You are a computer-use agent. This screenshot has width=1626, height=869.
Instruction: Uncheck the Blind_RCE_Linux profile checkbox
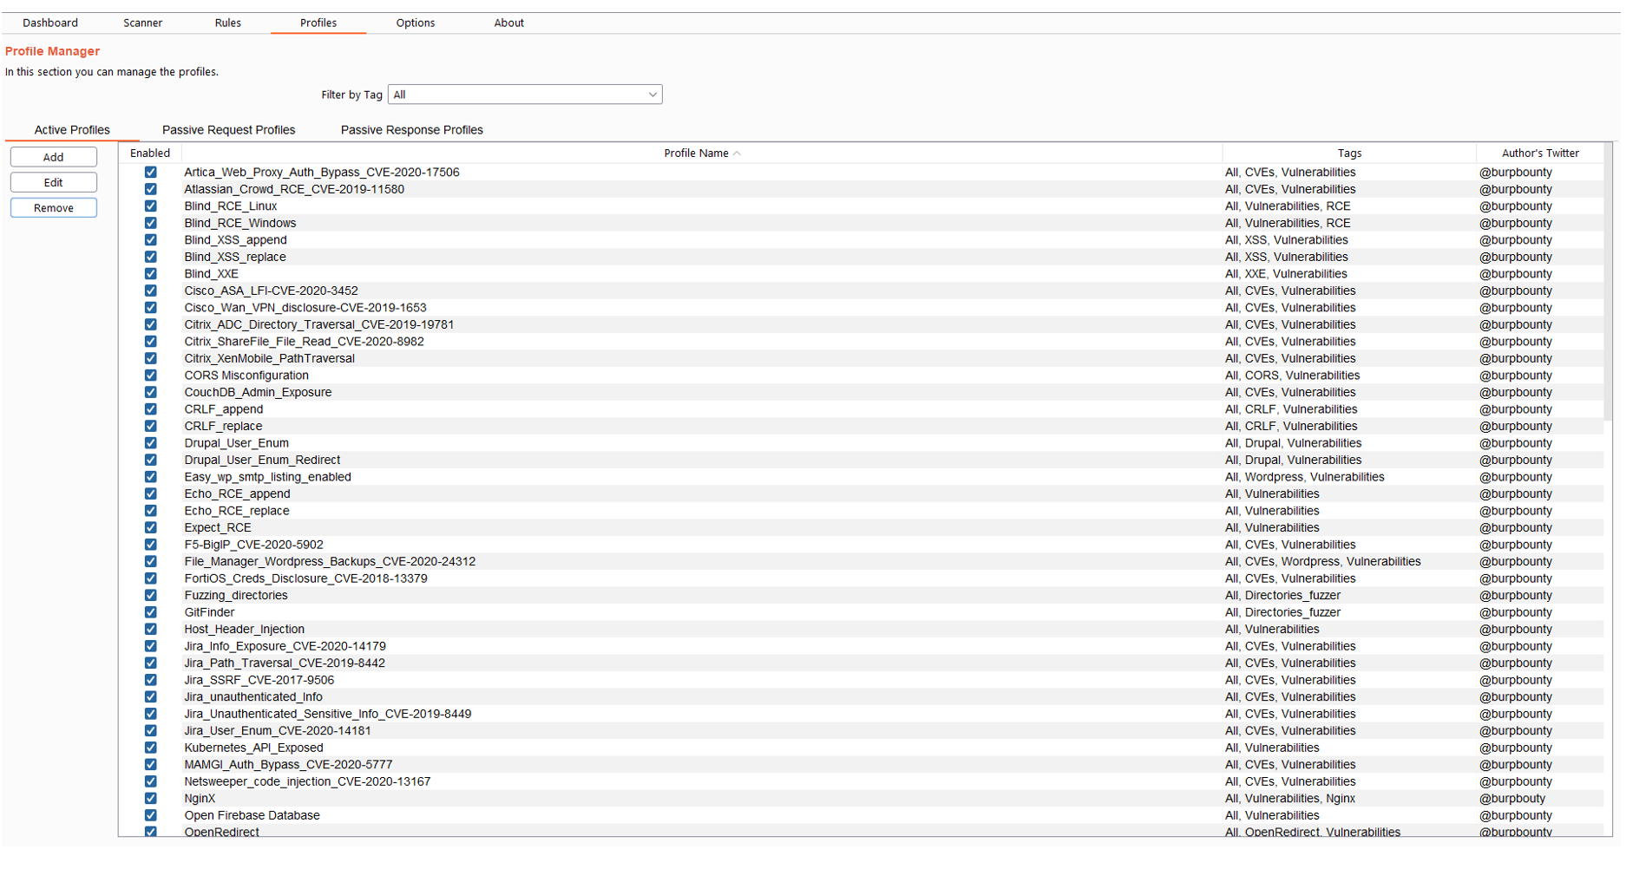pos(150,206)
